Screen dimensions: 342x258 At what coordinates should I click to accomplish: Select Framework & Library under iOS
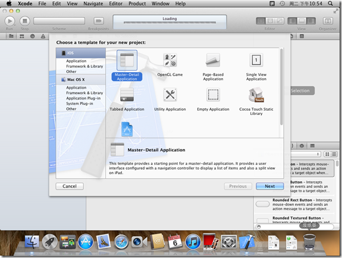pyautogui.click(x=84, y=66)
